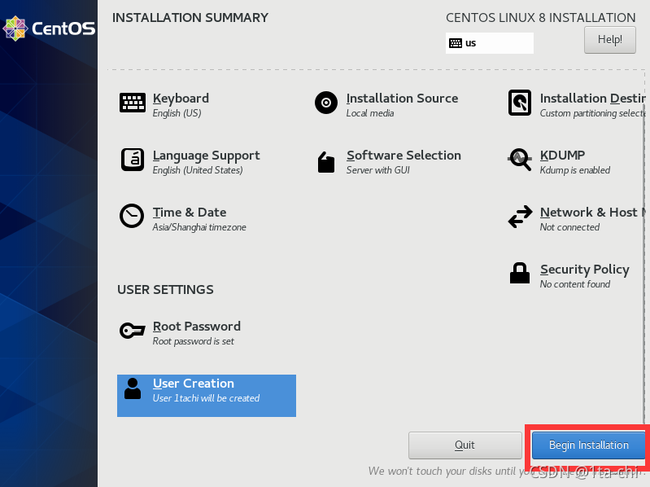Click 'Kdump is enabled' status text

574,170
